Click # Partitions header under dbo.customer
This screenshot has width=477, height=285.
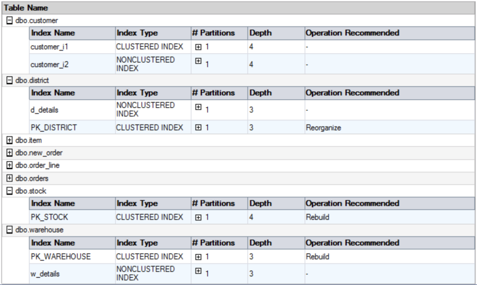coord(219,33)
